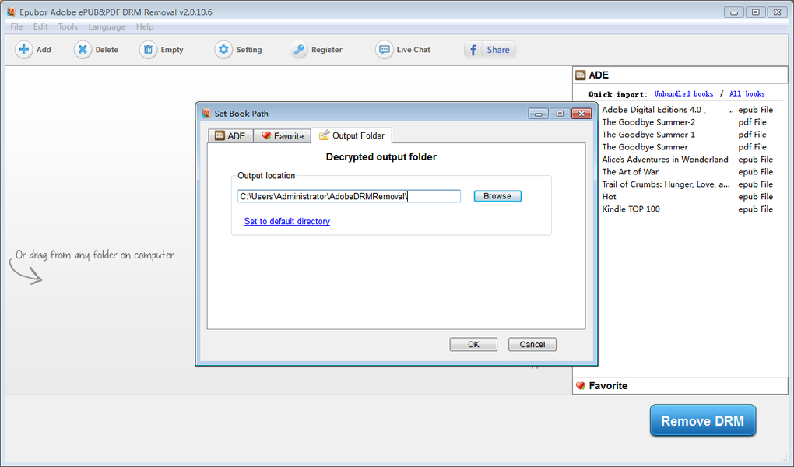794x467 pixels.
Task: Open the Help menu
Action: [x=145, y=26]
